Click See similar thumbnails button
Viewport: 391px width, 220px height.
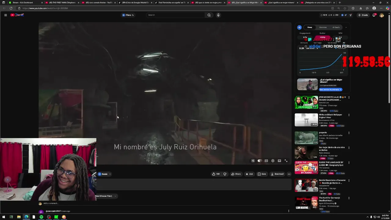tap(331, 90)
